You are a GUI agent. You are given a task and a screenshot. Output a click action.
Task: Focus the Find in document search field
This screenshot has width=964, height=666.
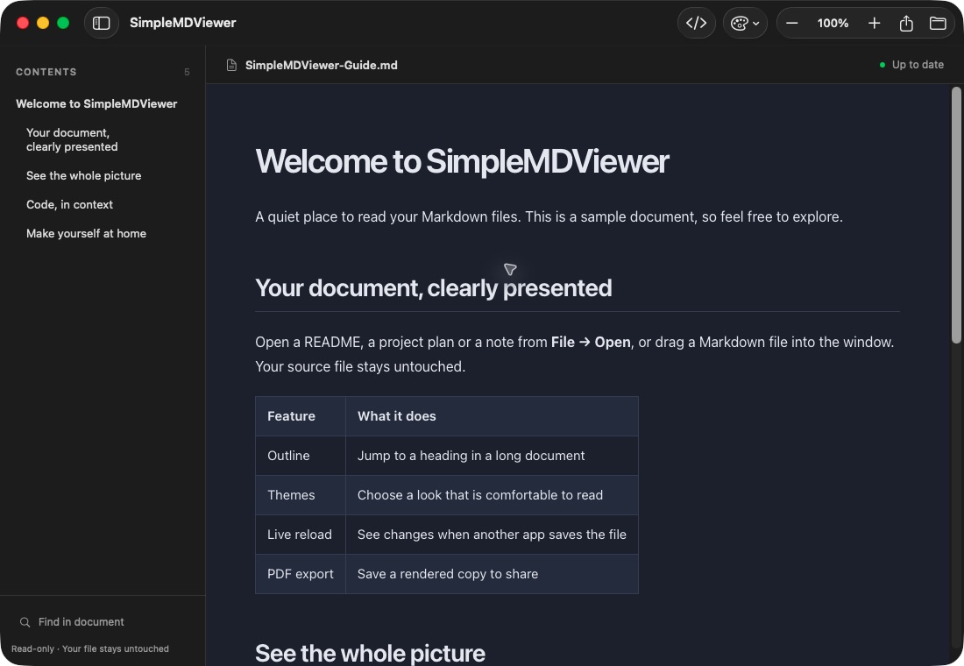[x=102, y=621]
